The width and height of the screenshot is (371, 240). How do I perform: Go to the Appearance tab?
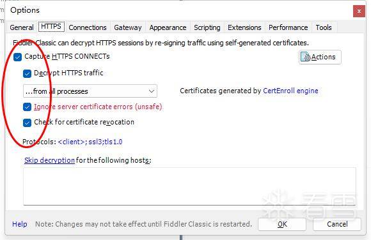point(168,27)
